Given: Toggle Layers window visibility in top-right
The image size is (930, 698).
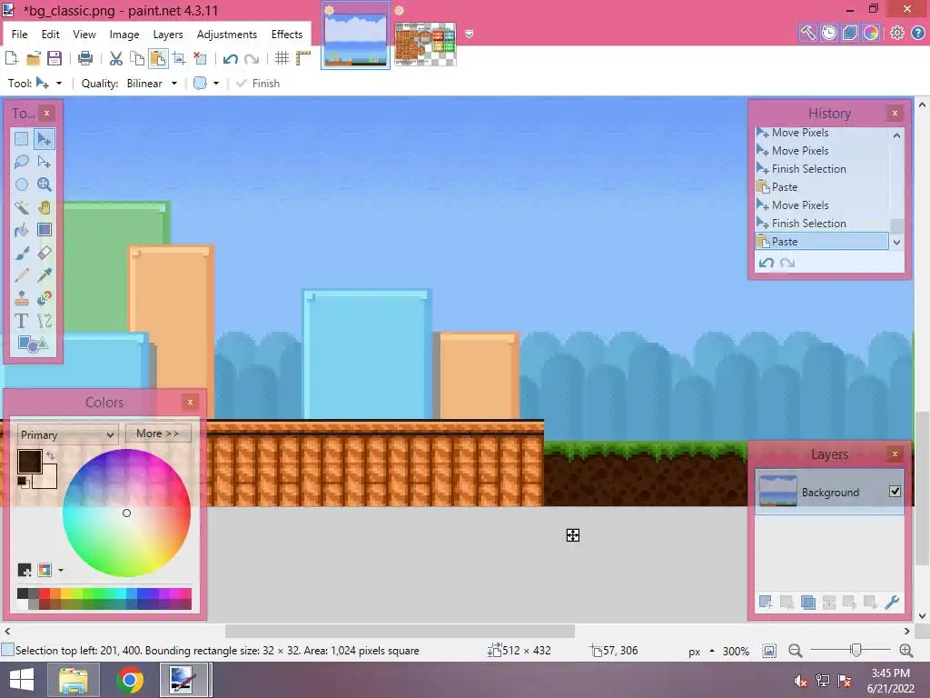Looking at the screenshot, I should 850,33.
